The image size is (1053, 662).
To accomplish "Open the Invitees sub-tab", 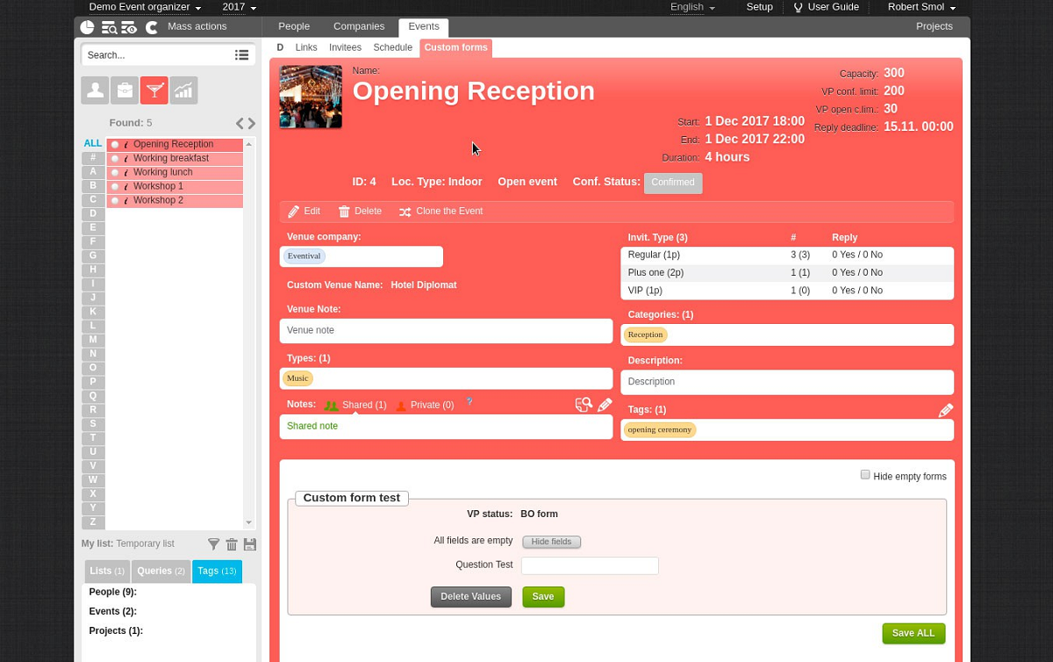I will click(345, 47).
